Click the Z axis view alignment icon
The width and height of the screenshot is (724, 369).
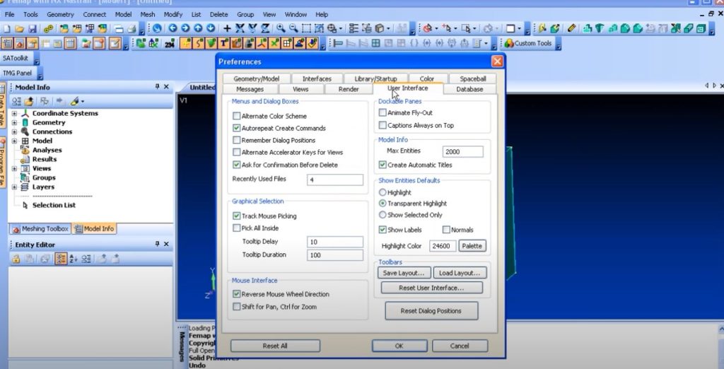tap(265, 29)
